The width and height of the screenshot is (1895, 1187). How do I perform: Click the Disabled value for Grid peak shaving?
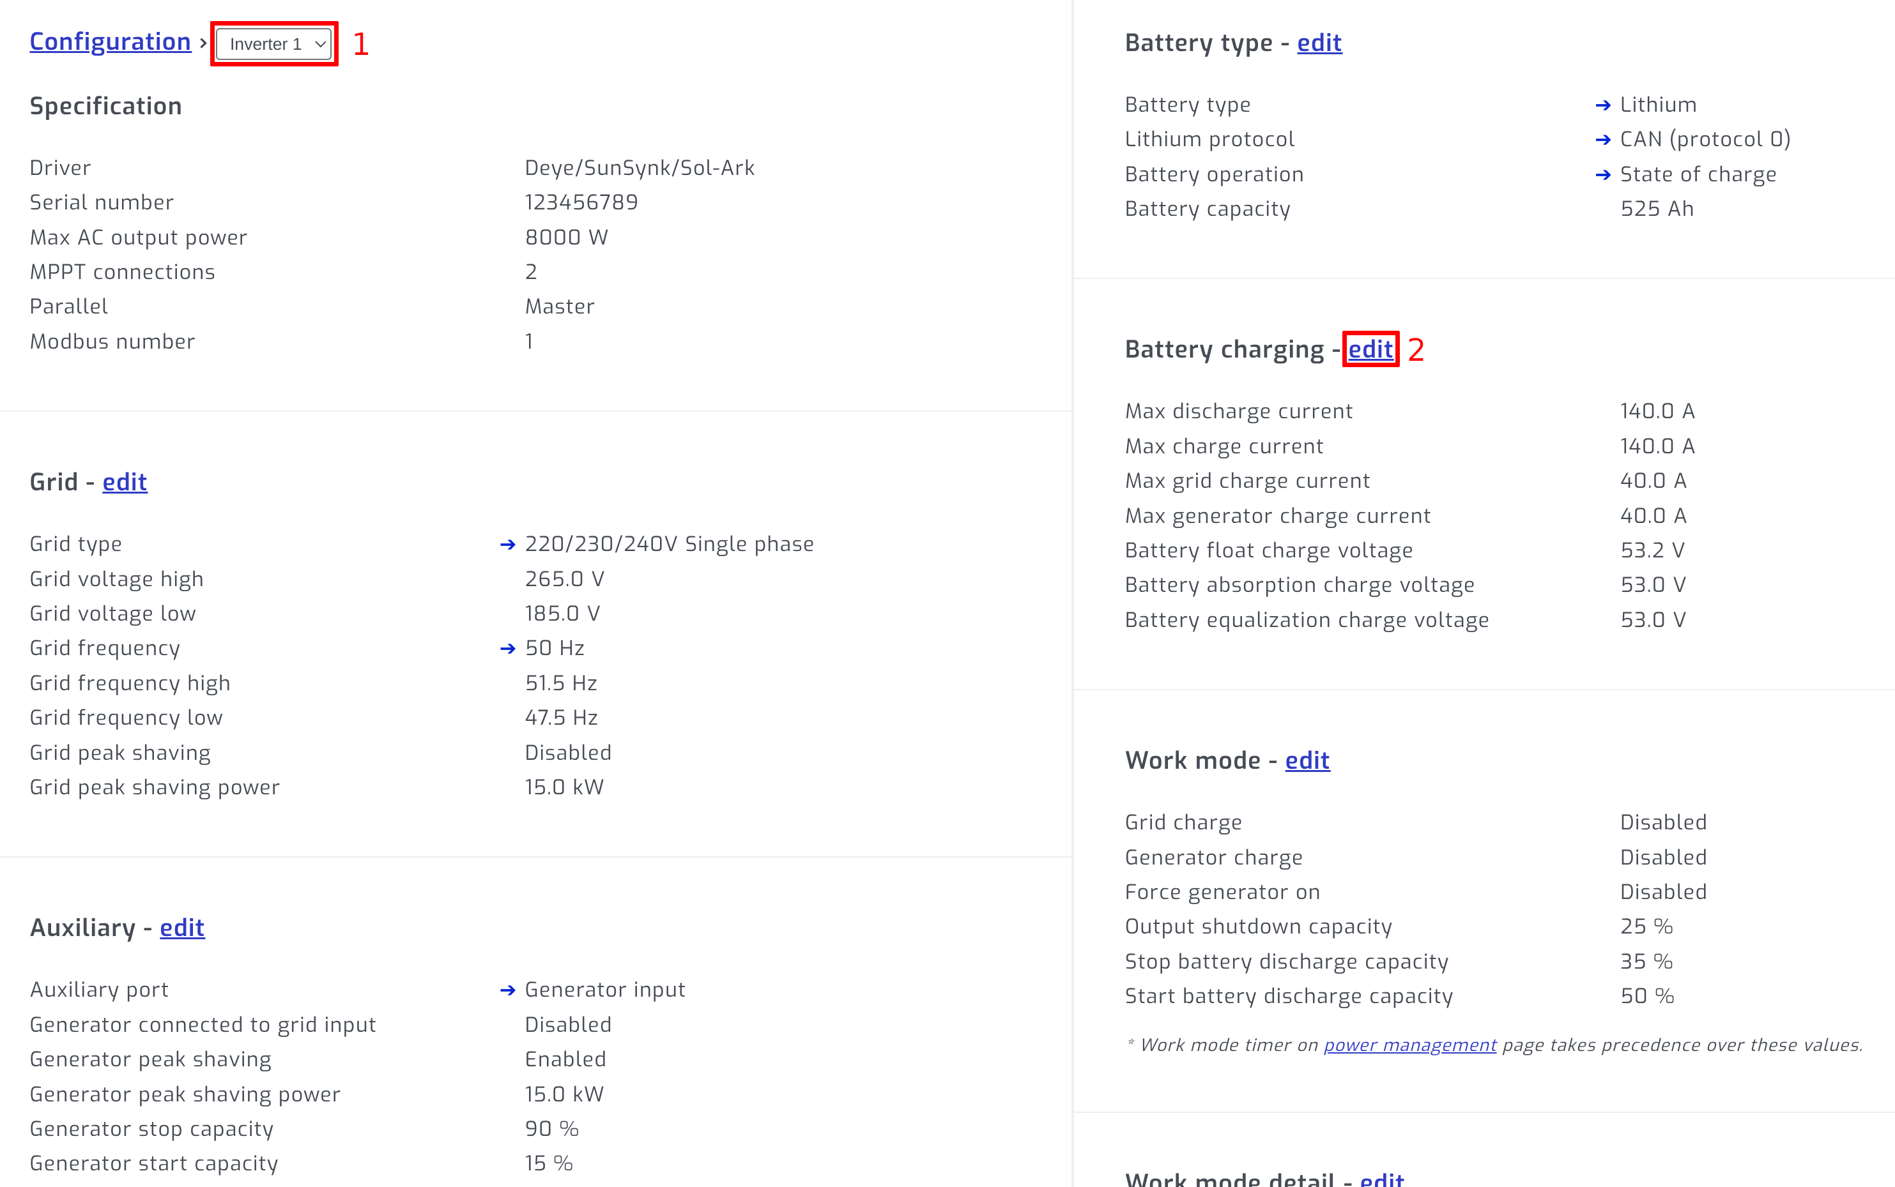(568, 752)
